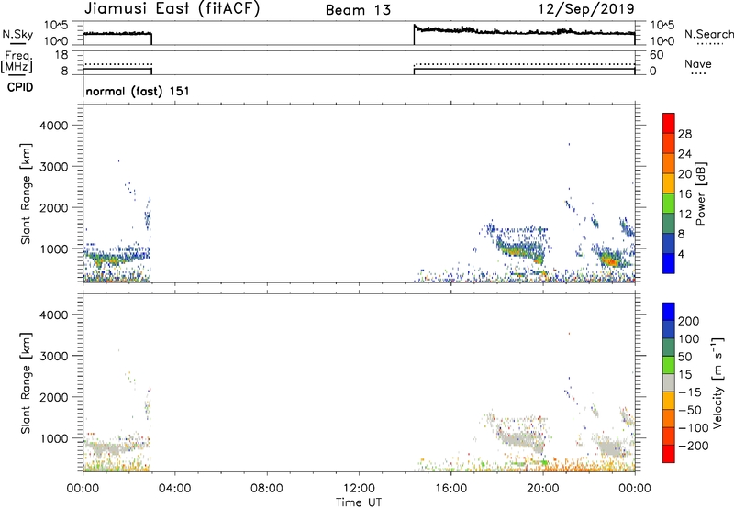Click the '4000' tick on power panel axis
This screenshot has height=508, width=734.
pyautogui.click(x=54, y=126)
